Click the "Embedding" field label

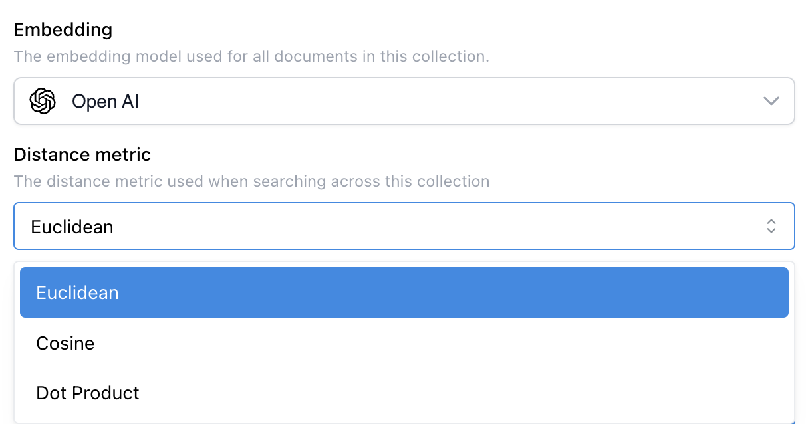click(63, 30)
